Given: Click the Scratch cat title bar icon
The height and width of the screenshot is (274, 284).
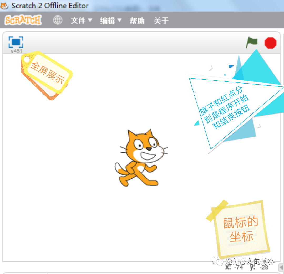Looking at the screenshot, I should [x=4, y=6].
